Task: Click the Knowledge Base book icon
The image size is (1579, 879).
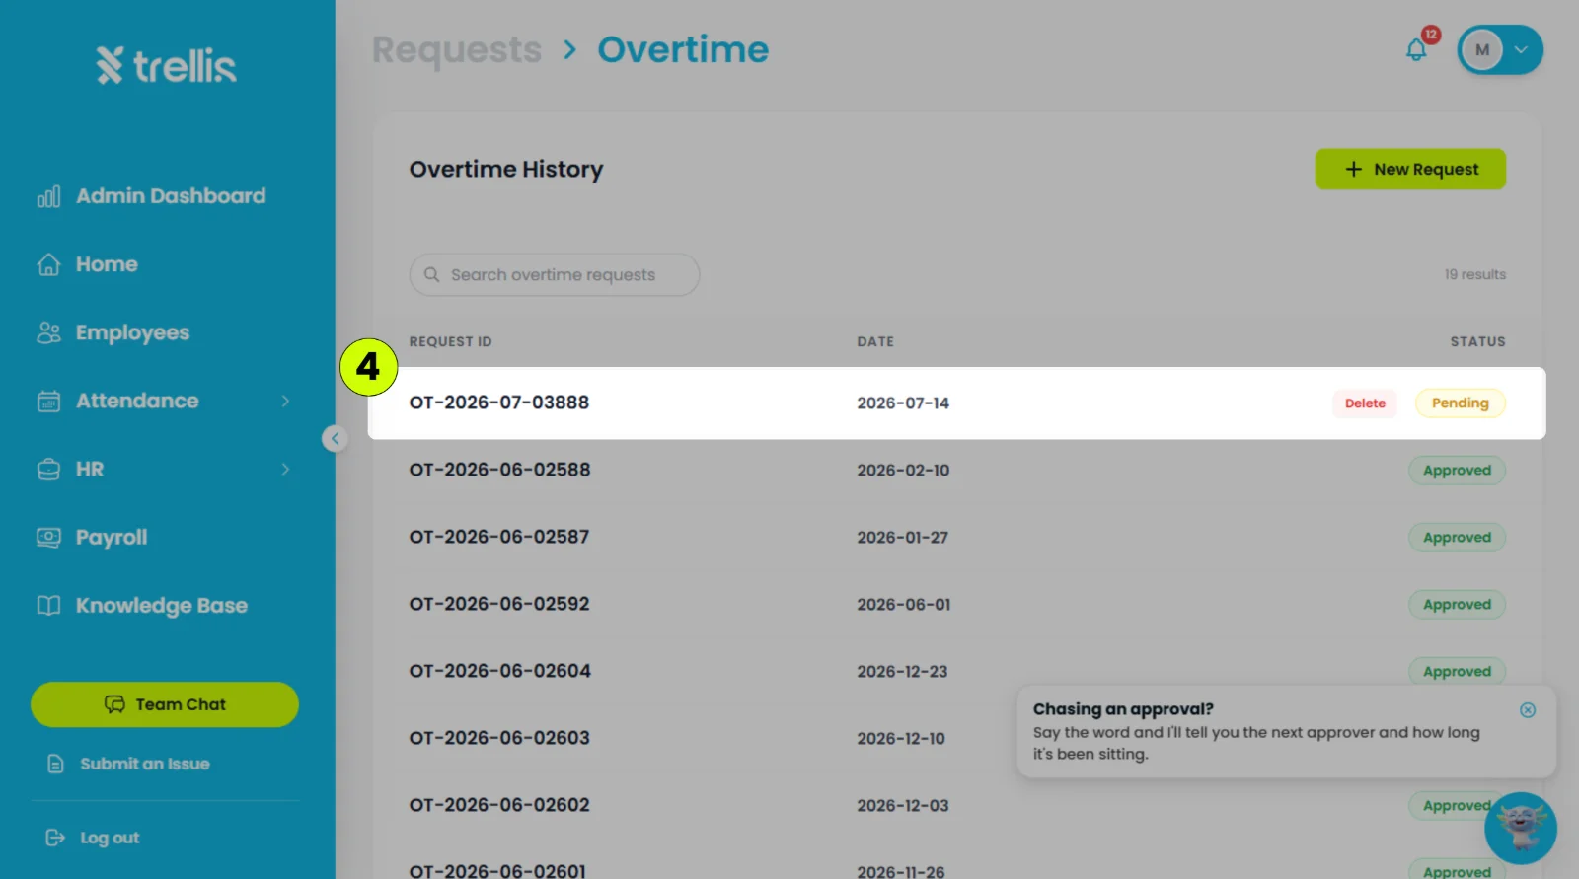Action: point(48,605)
